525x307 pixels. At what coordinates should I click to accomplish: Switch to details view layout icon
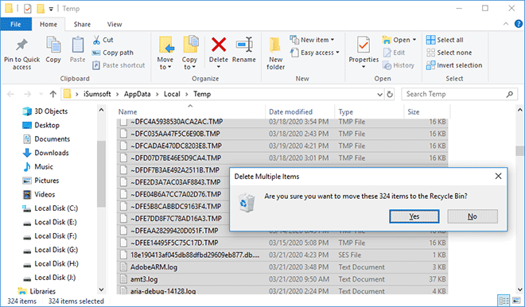click(504, 301)
